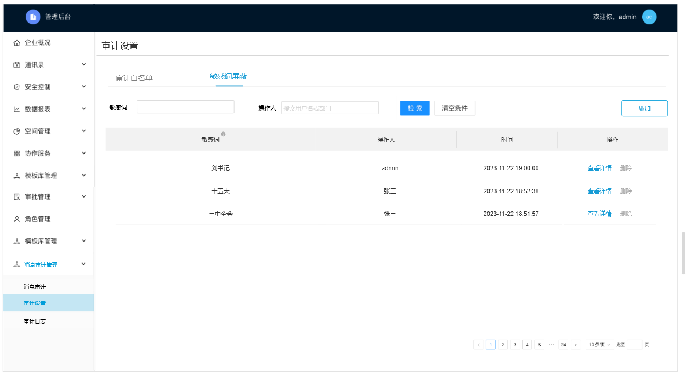This screenshot has height=380, width=686.
Task: Click the home icon beside 企业概况
Action: (17, 43)
